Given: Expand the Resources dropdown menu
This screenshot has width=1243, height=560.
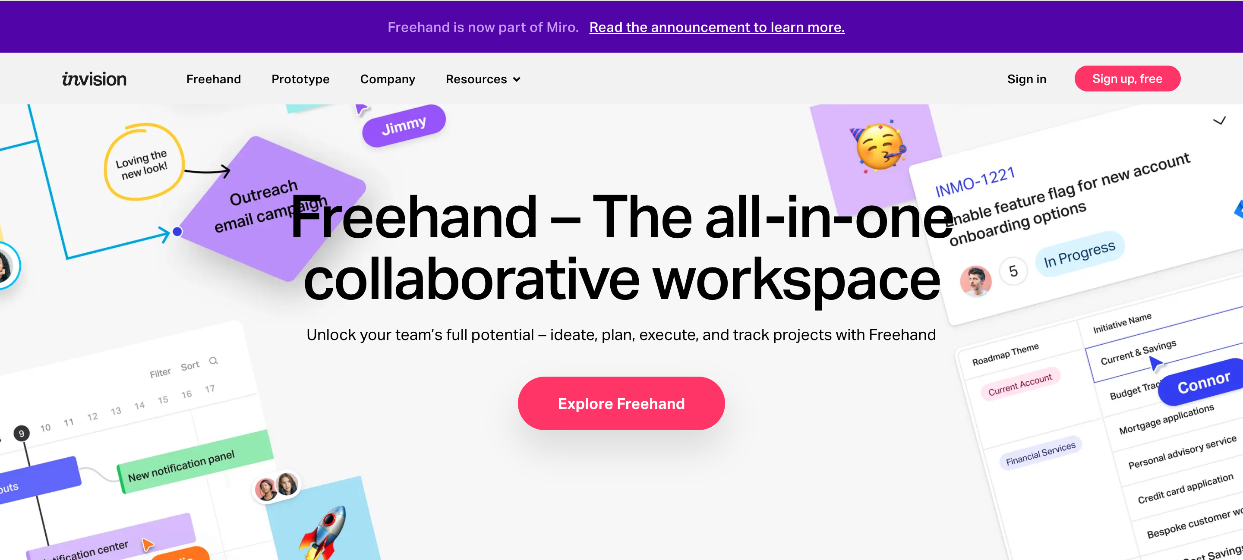Looking at the screenshot, I should pyautogui.click(x=482, y=79).
